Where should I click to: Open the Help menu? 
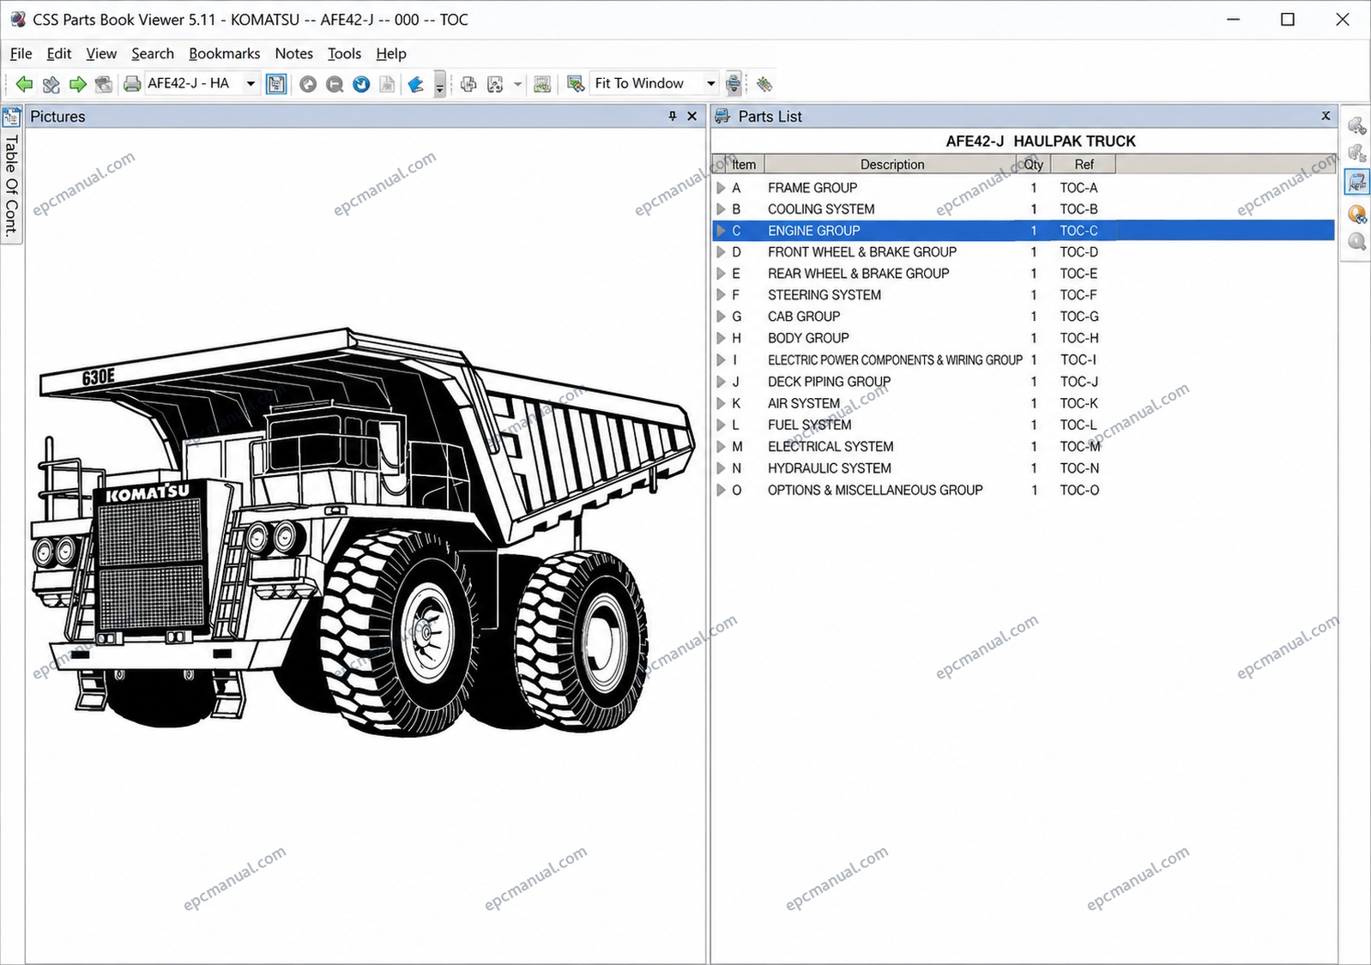tap(390, 53)
